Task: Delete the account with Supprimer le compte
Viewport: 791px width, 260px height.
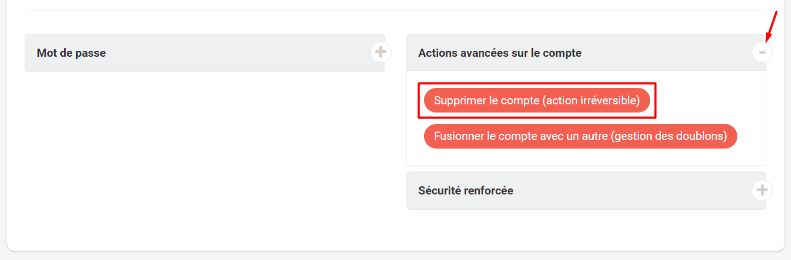Action: tap(537, 101)
